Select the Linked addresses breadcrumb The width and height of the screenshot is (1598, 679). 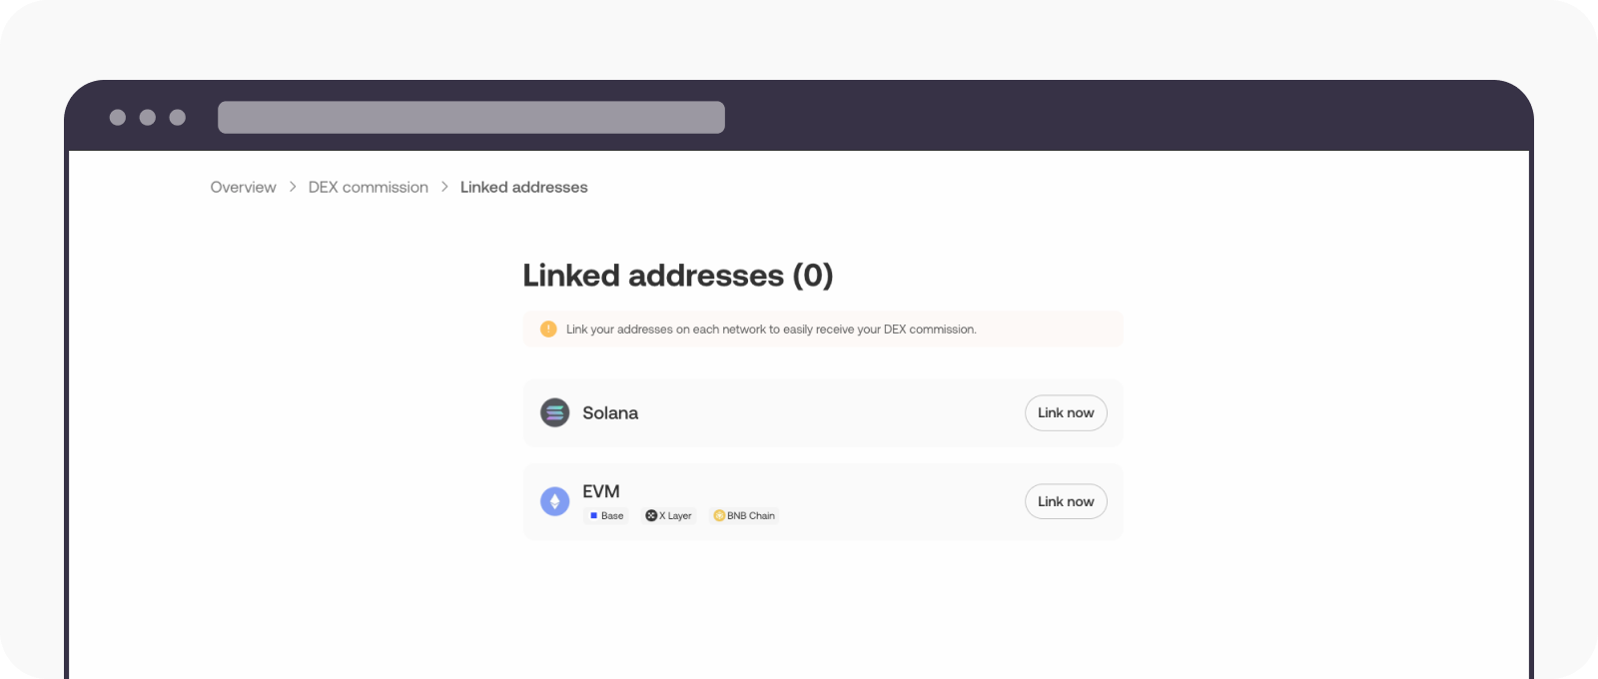coord(523,187)
